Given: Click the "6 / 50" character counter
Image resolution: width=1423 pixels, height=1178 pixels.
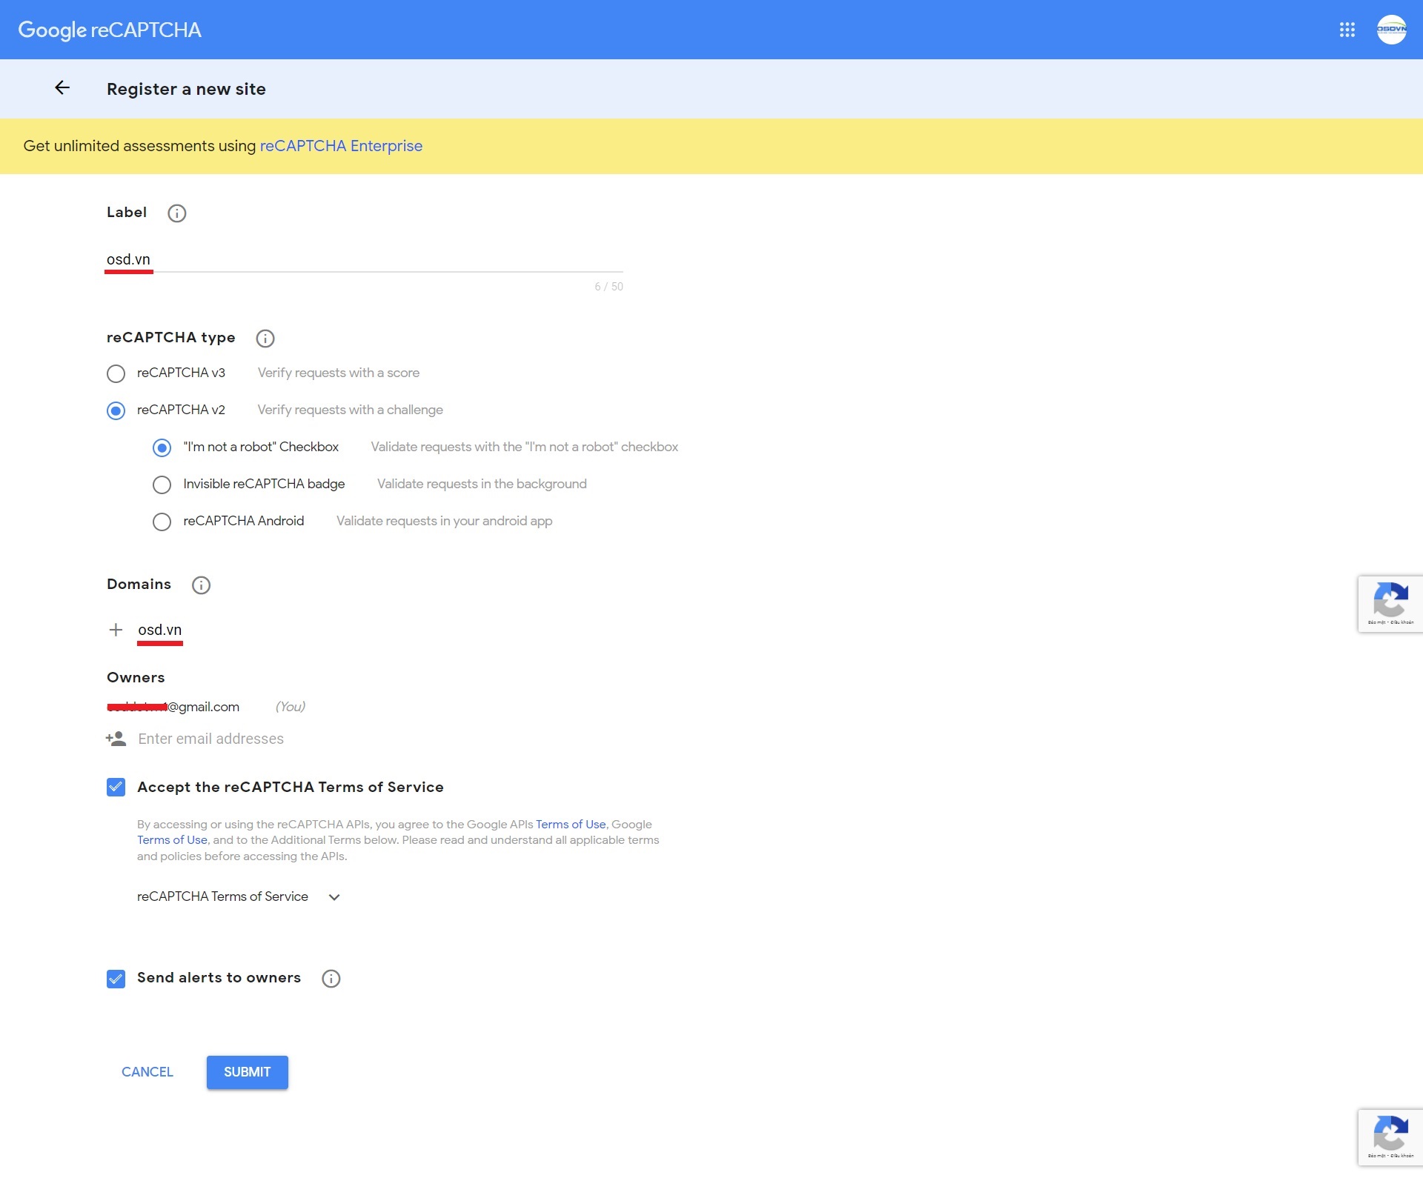Looking at the screenshot, I should (608, 287).
